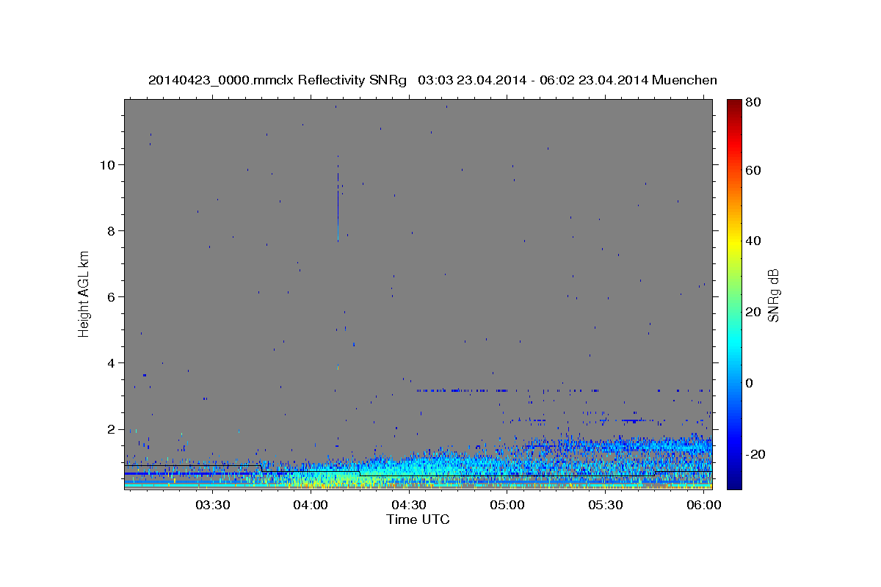This screenshot has height=587, width=881.
Task: Click the 03:30 time tick label
Action: (x=212, y=506)
